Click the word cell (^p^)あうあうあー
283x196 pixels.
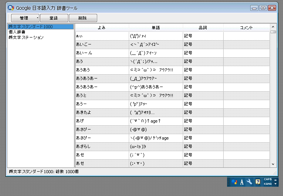point(156,87)
